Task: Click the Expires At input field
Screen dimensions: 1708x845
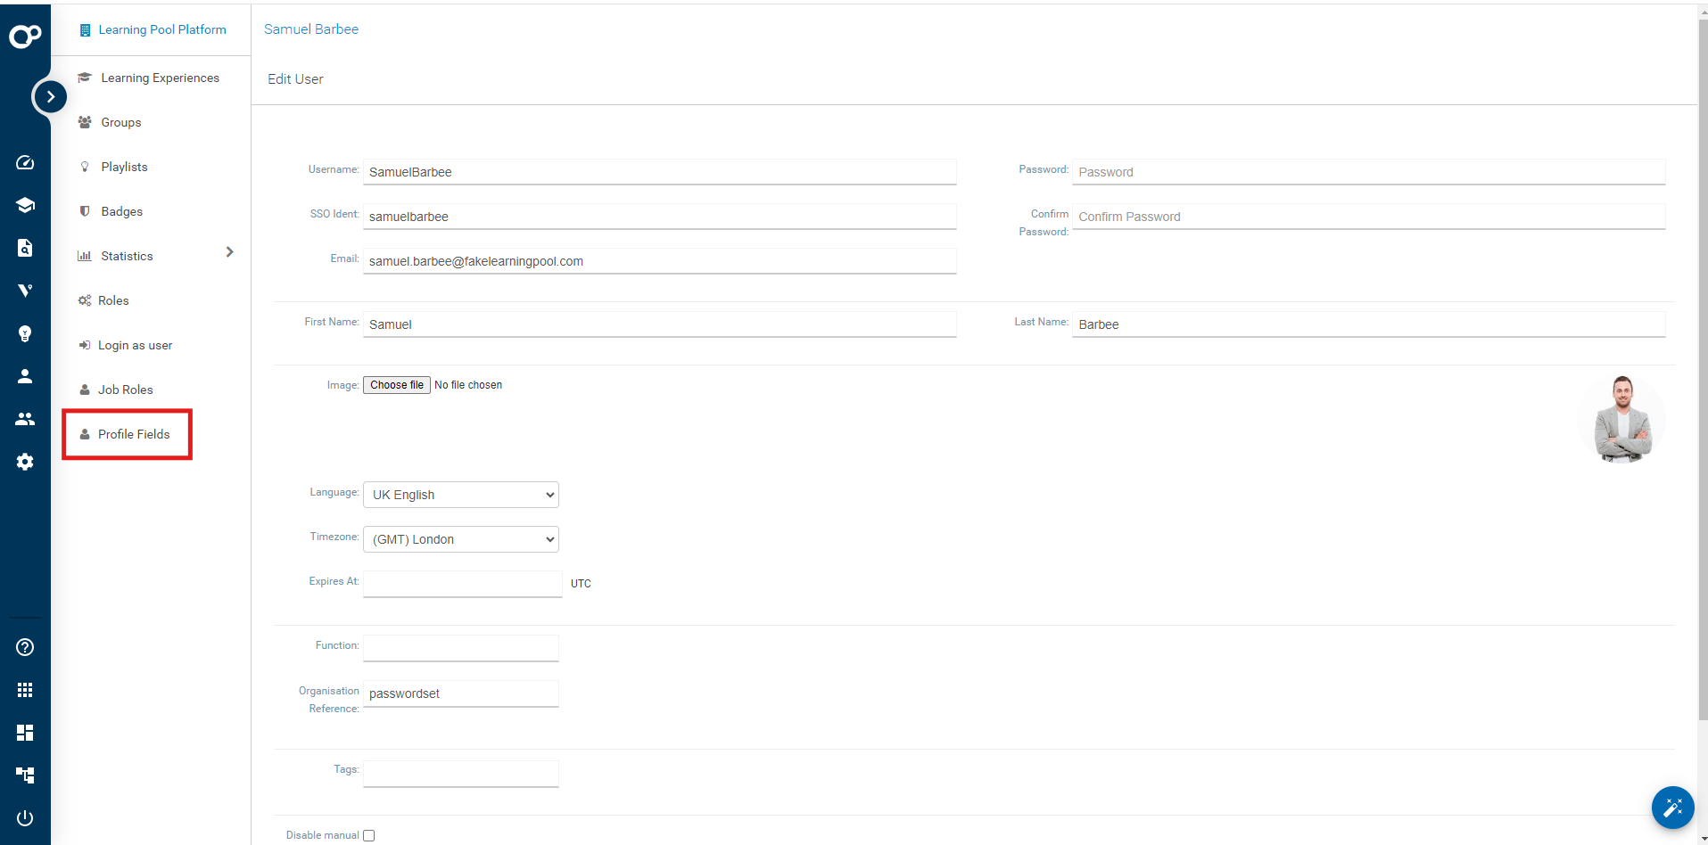Action: pyautogui.click(x=462, y=584)
